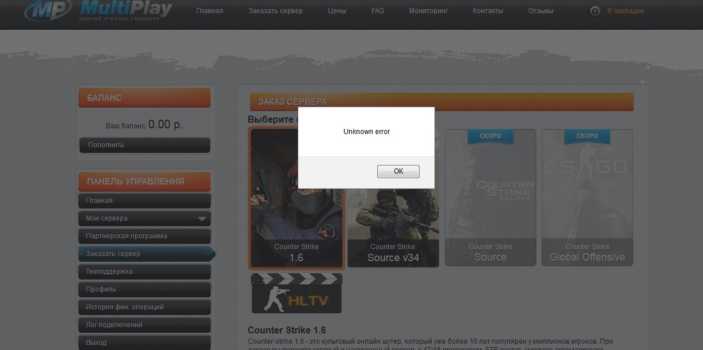Open the Главная top menu item

pos(210,11)
